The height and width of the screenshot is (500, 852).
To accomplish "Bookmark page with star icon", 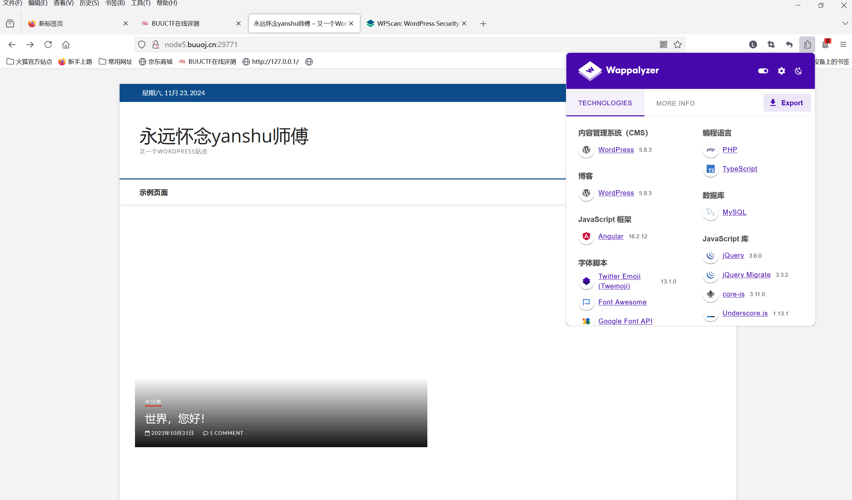I will (x=678, y=44).
